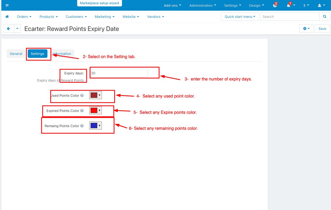This screenshot has width=331, height=210.
Task: Expand the Add-ons dropdown menu
Action: (x=172, y=5)
